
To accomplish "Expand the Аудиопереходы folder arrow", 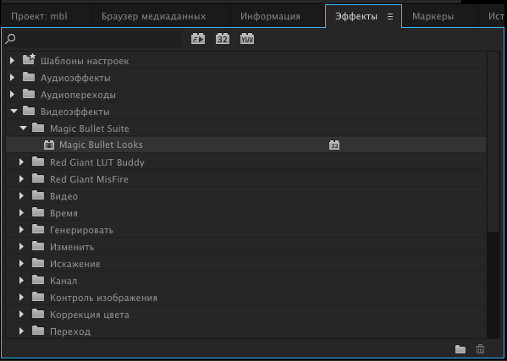I will tap(13, 95).
